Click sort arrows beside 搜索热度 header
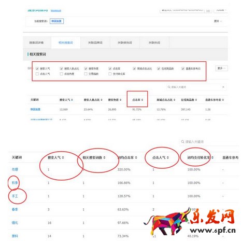 (x=120, y=100)
